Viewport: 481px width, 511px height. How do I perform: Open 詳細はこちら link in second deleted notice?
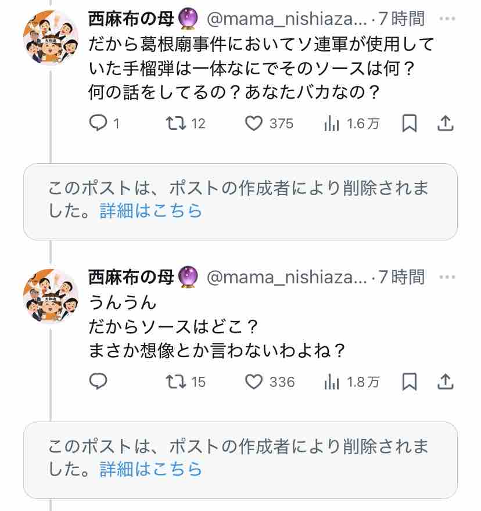[151, 468]
